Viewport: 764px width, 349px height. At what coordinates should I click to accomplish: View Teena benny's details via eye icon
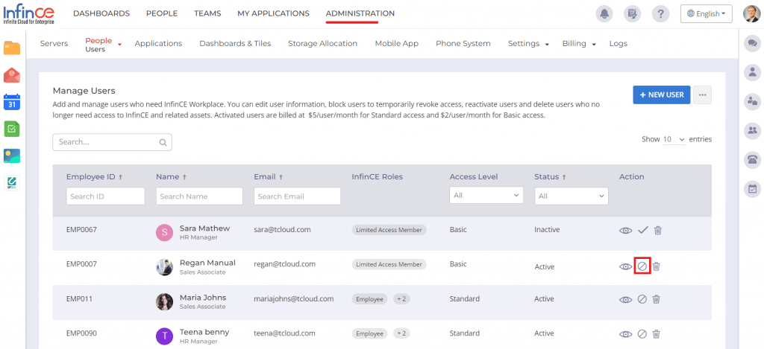coord(625,333)
